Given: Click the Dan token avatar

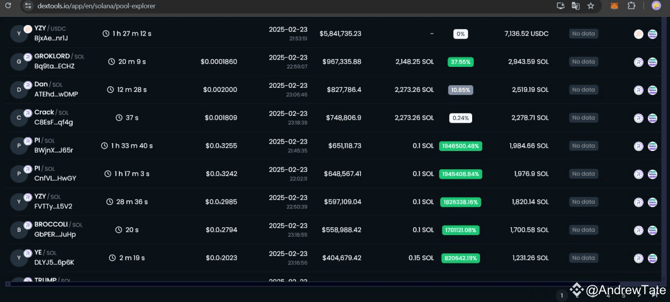Looking at the screenshot, I should click(x=19, y=90).
